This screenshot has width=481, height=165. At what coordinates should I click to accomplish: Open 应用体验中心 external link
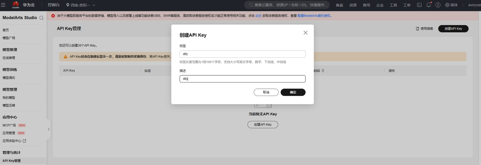14,141
